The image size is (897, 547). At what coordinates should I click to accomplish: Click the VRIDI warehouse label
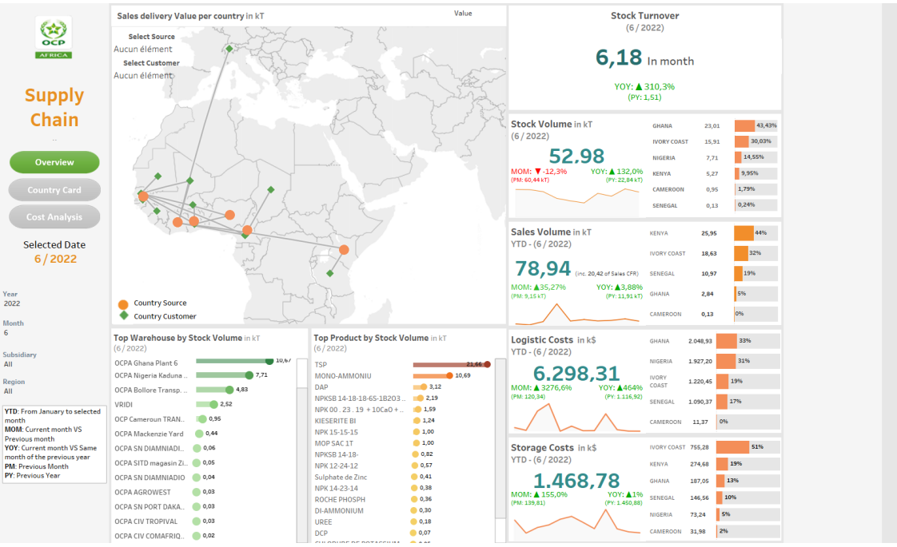coord(124,405)
